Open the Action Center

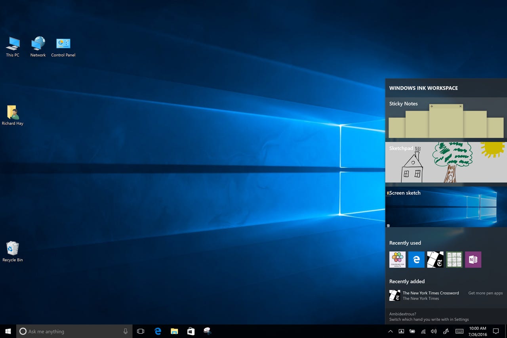pos(496,331)
